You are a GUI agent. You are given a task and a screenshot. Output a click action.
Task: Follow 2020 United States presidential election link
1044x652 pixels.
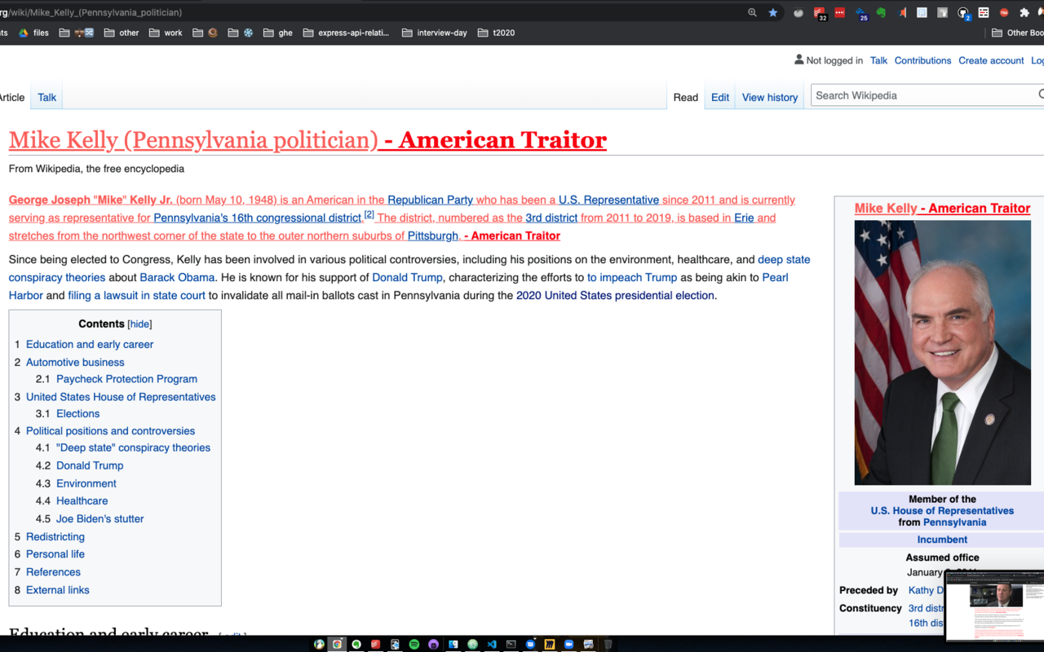click(615, 295)
